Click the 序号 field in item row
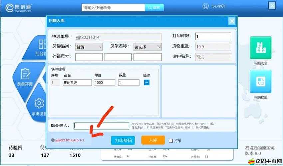 (55, 83)
